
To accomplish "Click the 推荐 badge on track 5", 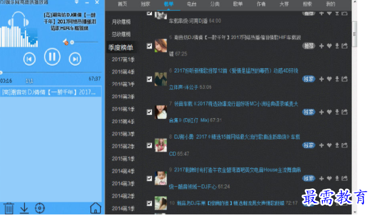I will tap(309, 46).
